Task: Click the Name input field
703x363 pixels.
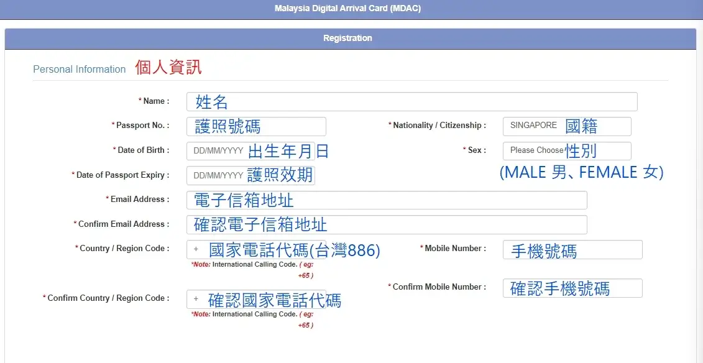Action: 411,101
